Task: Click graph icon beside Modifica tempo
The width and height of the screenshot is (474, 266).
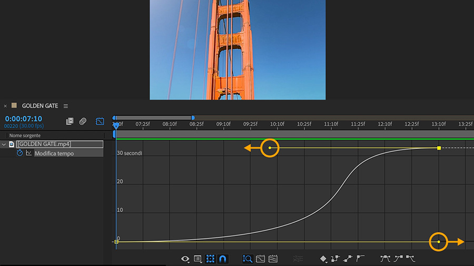Action: [29, 153]
